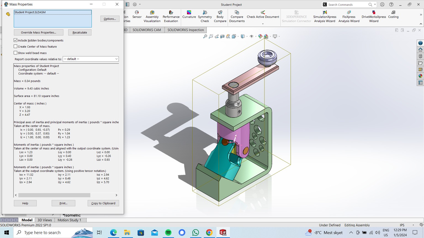Viewport: 424px width, 238px height.
Task: Open Custom Properties icon in task pane
Action: pos(420,83)
